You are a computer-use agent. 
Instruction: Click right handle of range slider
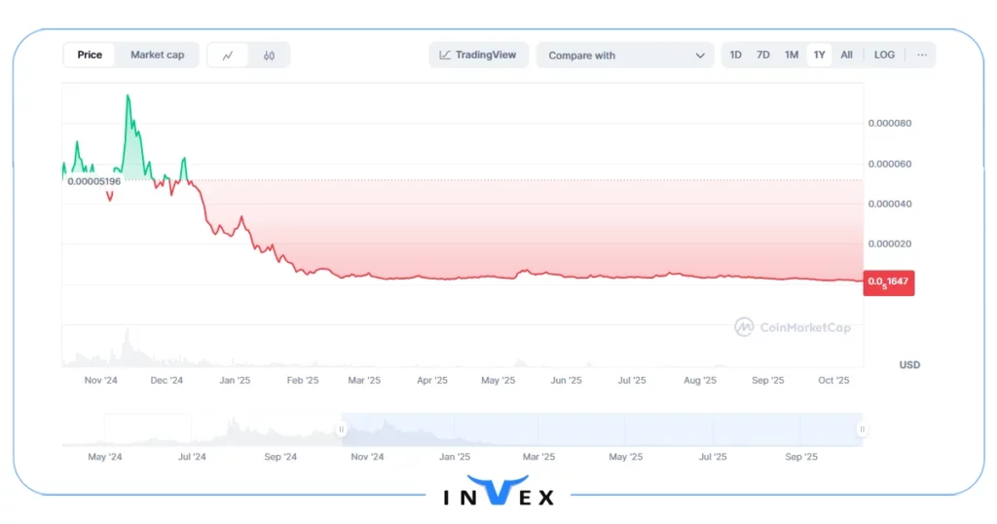862,429
